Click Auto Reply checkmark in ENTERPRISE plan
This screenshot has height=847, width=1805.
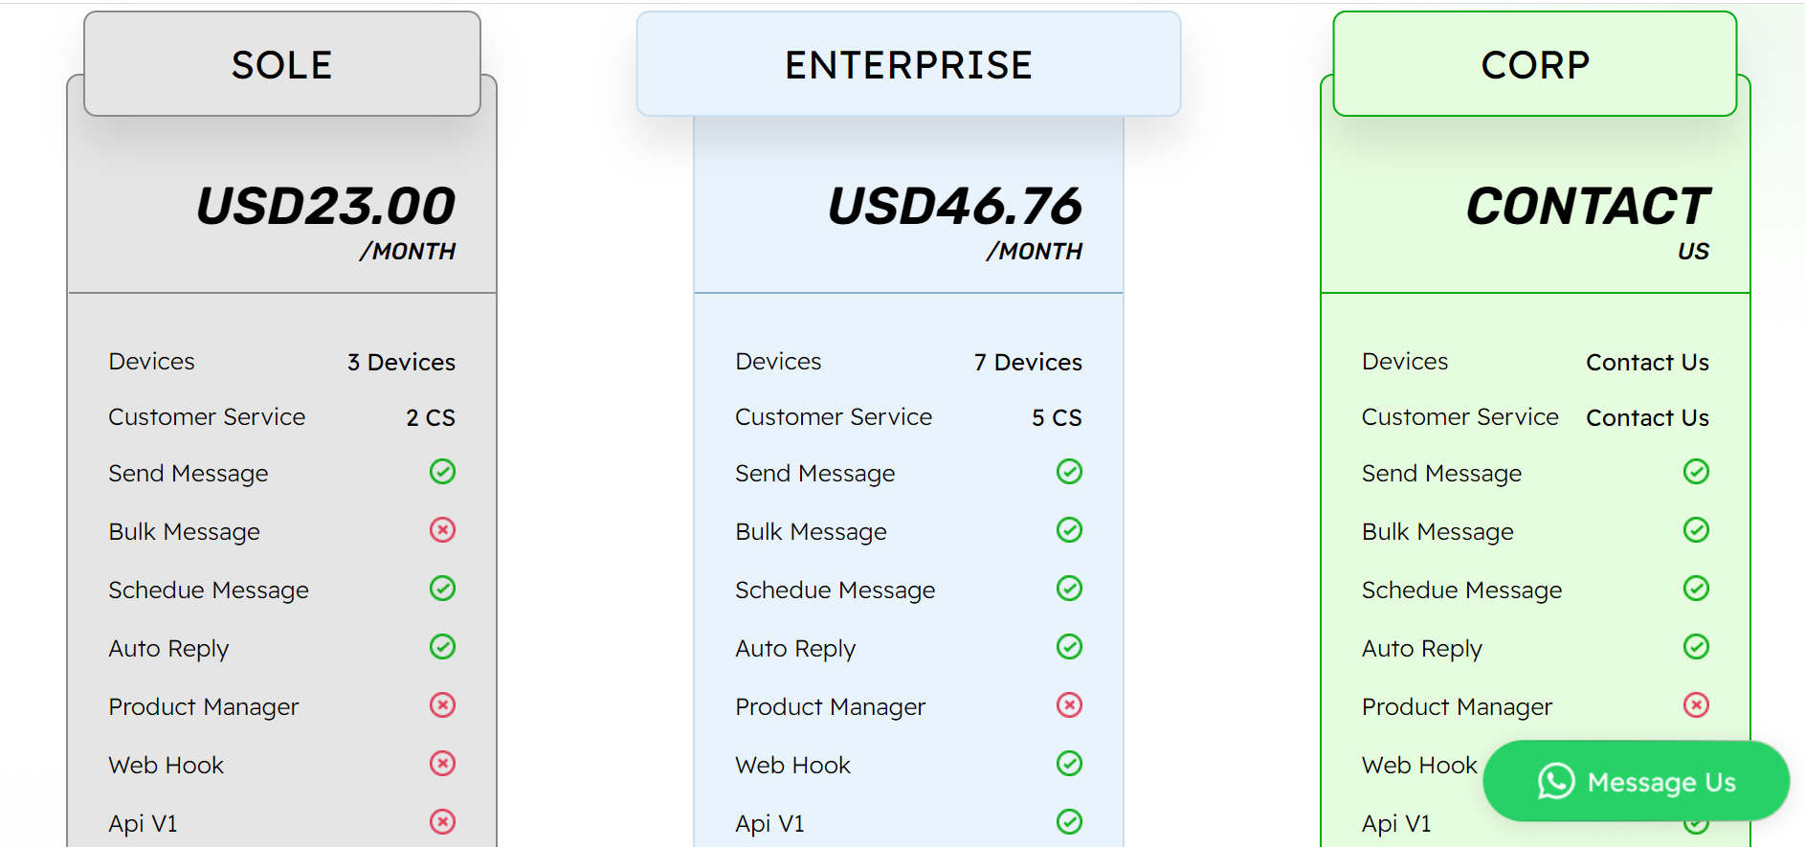1069,647
